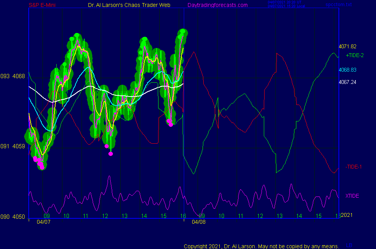Click the LB label in bottom corner

point(349,245)
